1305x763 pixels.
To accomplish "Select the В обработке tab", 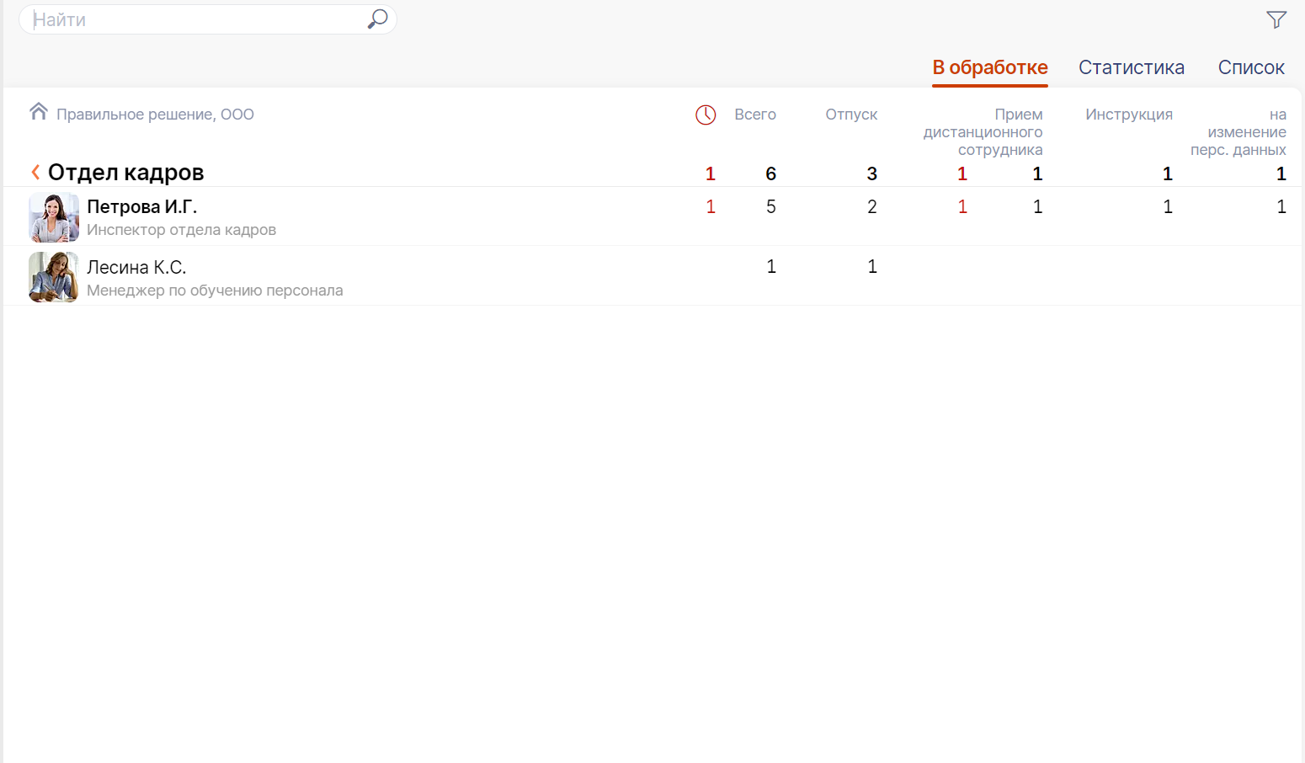I will (x=989, y=67).
